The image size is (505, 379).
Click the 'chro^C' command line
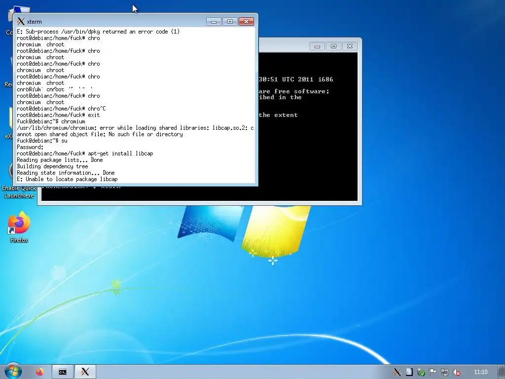(x=61, y=109)
